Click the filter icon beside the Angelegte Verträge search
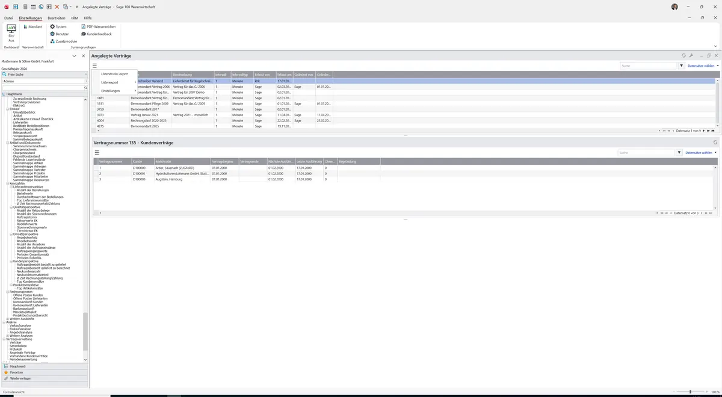 point(682,66)
